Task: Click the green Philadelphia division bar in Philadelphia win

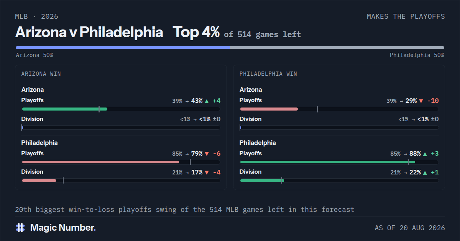Action: [262, 181]
